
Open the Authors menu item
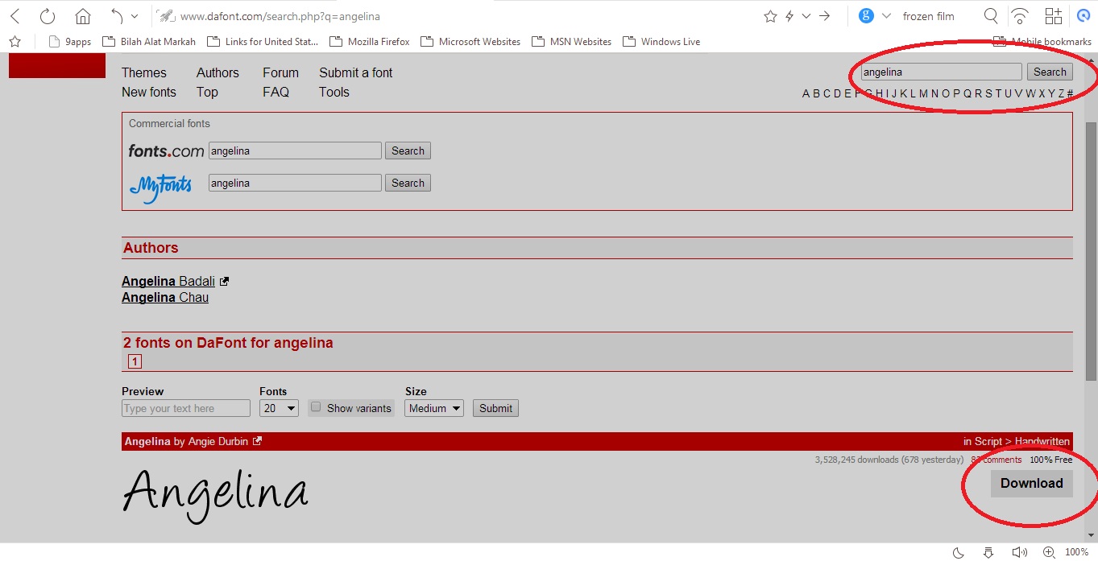(218, 72)
